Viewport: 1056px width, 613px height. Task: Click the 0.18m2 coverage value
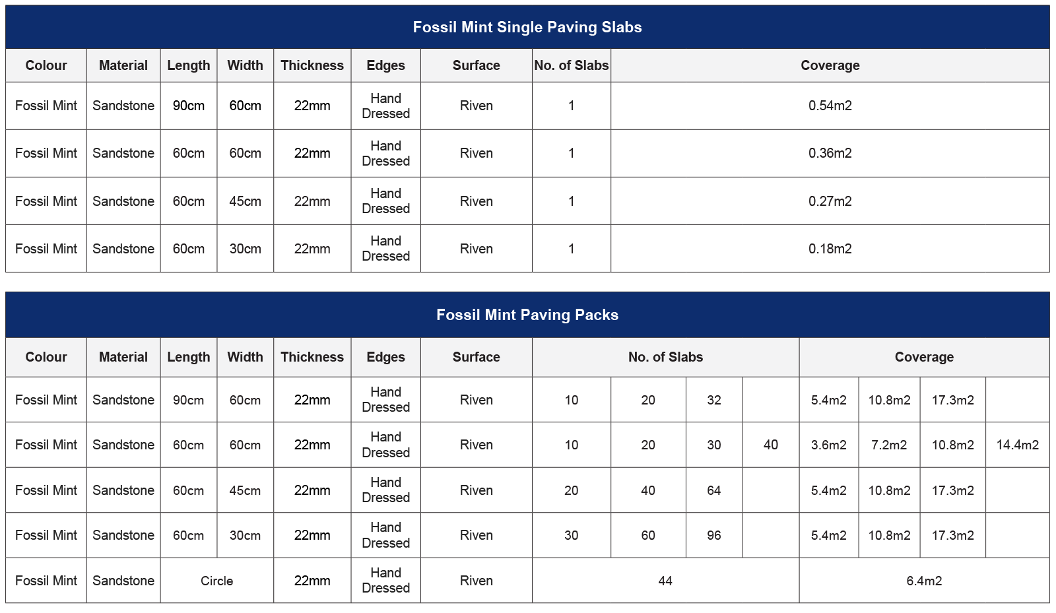[x=830, y=249]
